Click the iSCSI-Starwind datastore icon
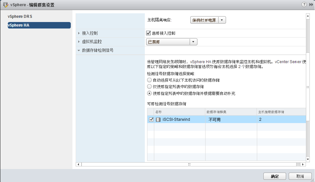Image resolution: width=315 pixels, height=182 pixels. (158, 120)
